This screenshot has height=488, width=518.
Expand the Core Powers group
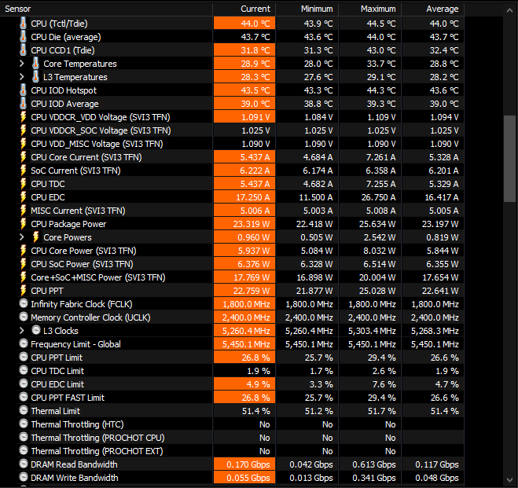click(x=22, y=237)
